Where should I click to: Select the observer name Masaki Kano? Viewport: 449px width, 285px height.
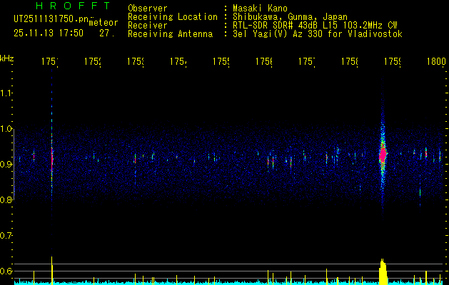click(260, 8)
